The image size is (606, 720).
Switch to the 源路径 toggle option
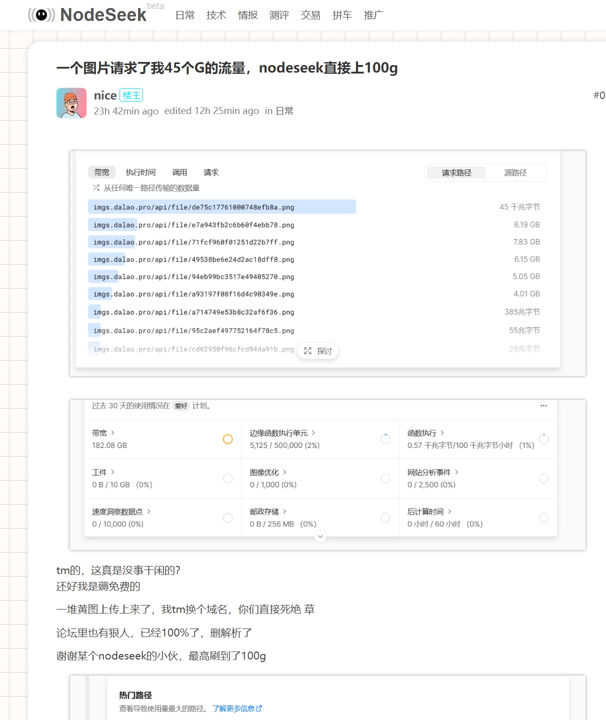(x=515, y=173)
